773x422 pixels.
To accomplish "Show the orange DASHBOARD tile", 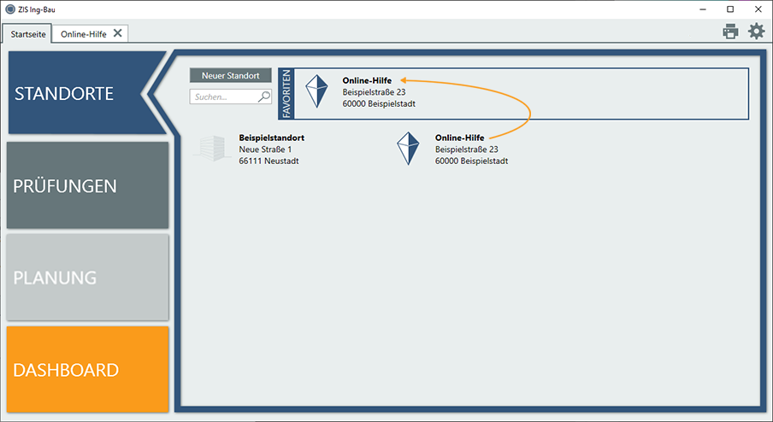I will (x=87, y=370).
